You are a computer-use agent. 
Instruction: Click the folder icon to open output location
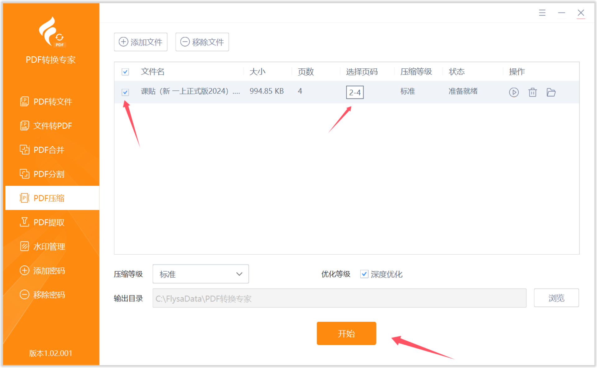point(551,92)
